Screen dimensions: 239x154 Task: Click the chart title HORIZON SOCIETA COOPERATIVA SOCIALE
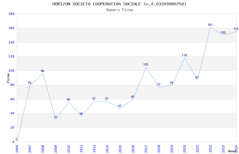pos(119,4)
